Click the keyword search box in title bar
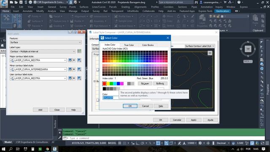 point(175,2)
